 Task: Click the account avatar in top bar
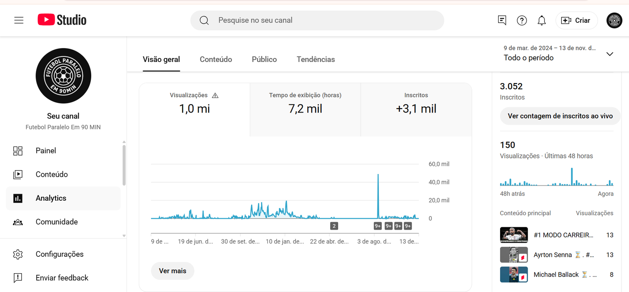(614, 20)
